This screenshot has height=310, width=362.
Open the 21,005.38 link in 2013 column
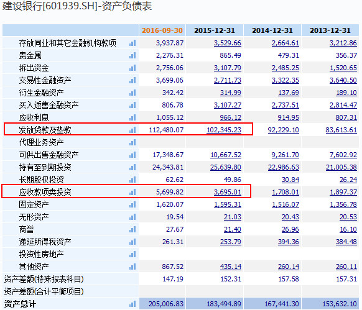pyautogui.click(x=341, y=167)
